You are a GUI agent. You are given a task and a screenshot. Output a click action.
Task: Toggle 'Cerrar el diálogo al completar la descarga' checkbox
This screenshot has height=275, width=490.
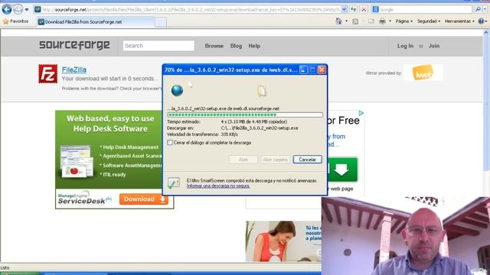tap(170, 143)
